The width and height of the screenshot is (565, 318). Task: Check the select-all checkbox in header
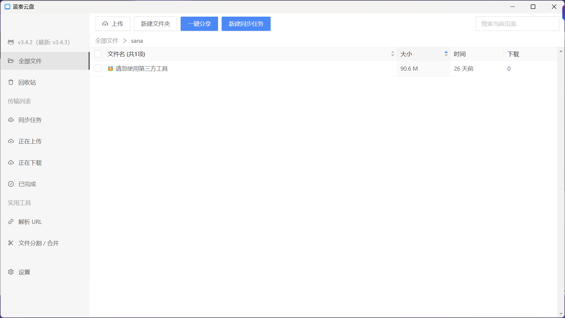pos(98,54)
